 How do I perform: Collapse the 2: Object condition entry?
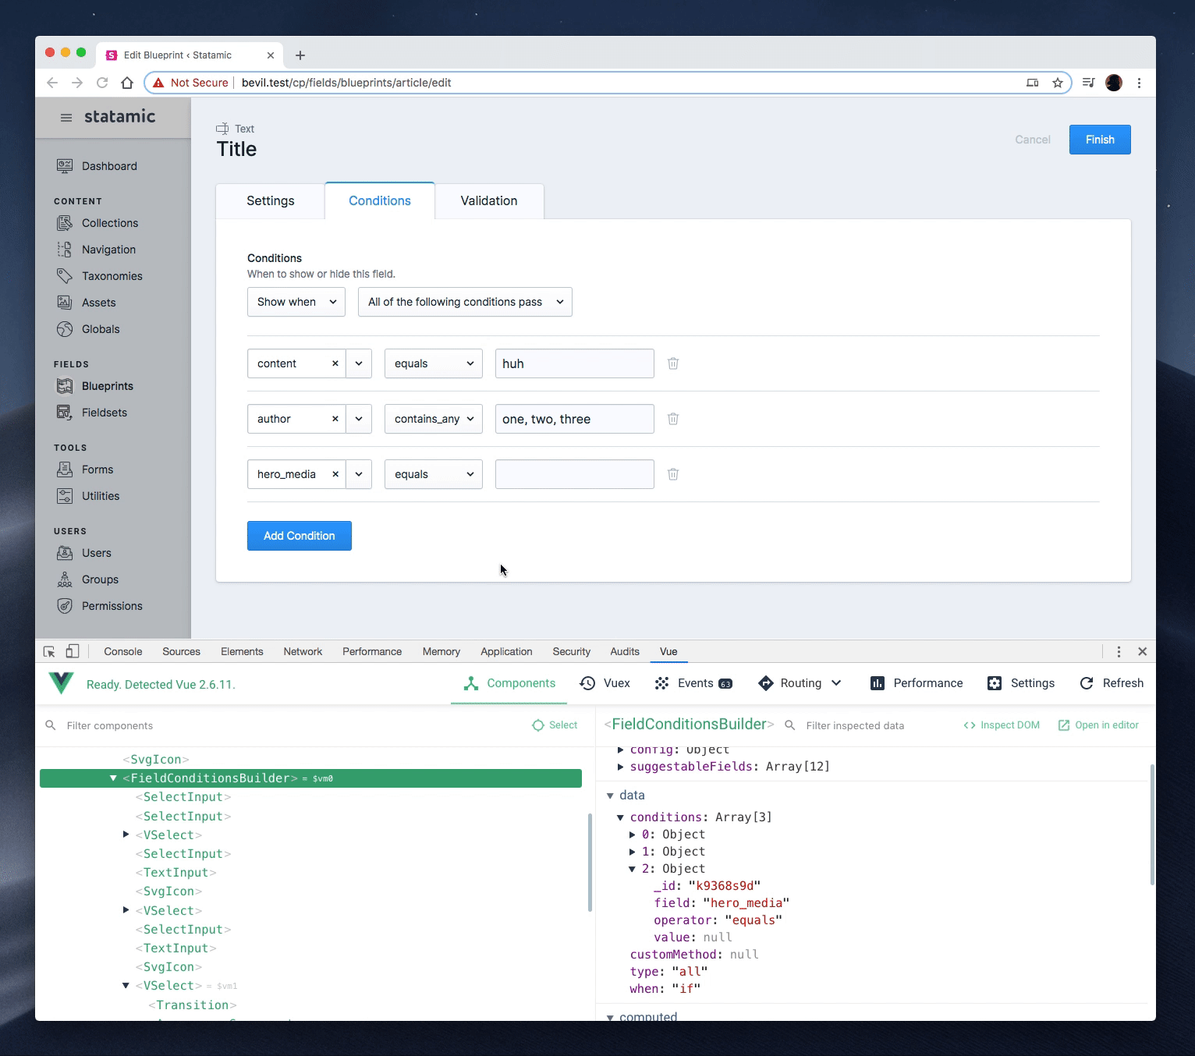point(633,869)
